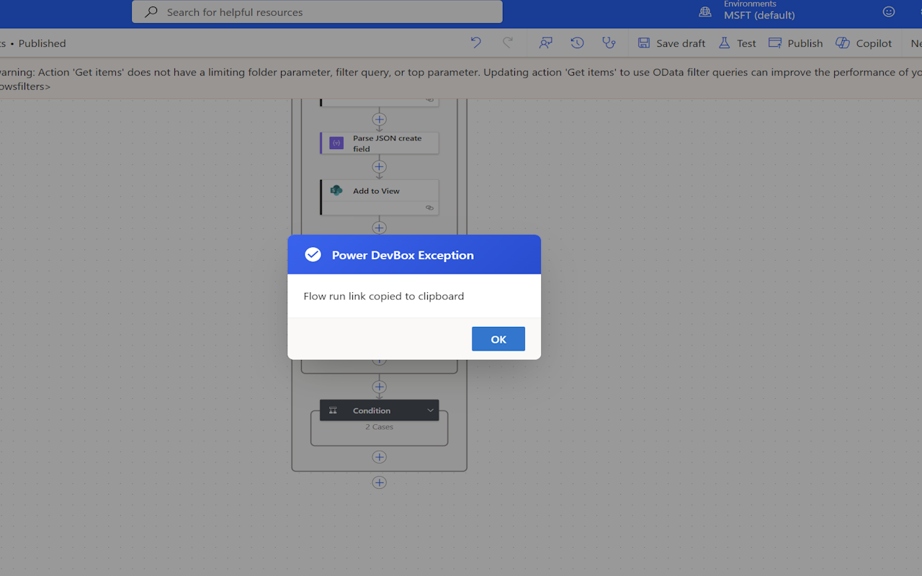The image size is (922, 576).
Task: Insert step between Parse JSON and Add to View
Action: (x=379, y=167)
